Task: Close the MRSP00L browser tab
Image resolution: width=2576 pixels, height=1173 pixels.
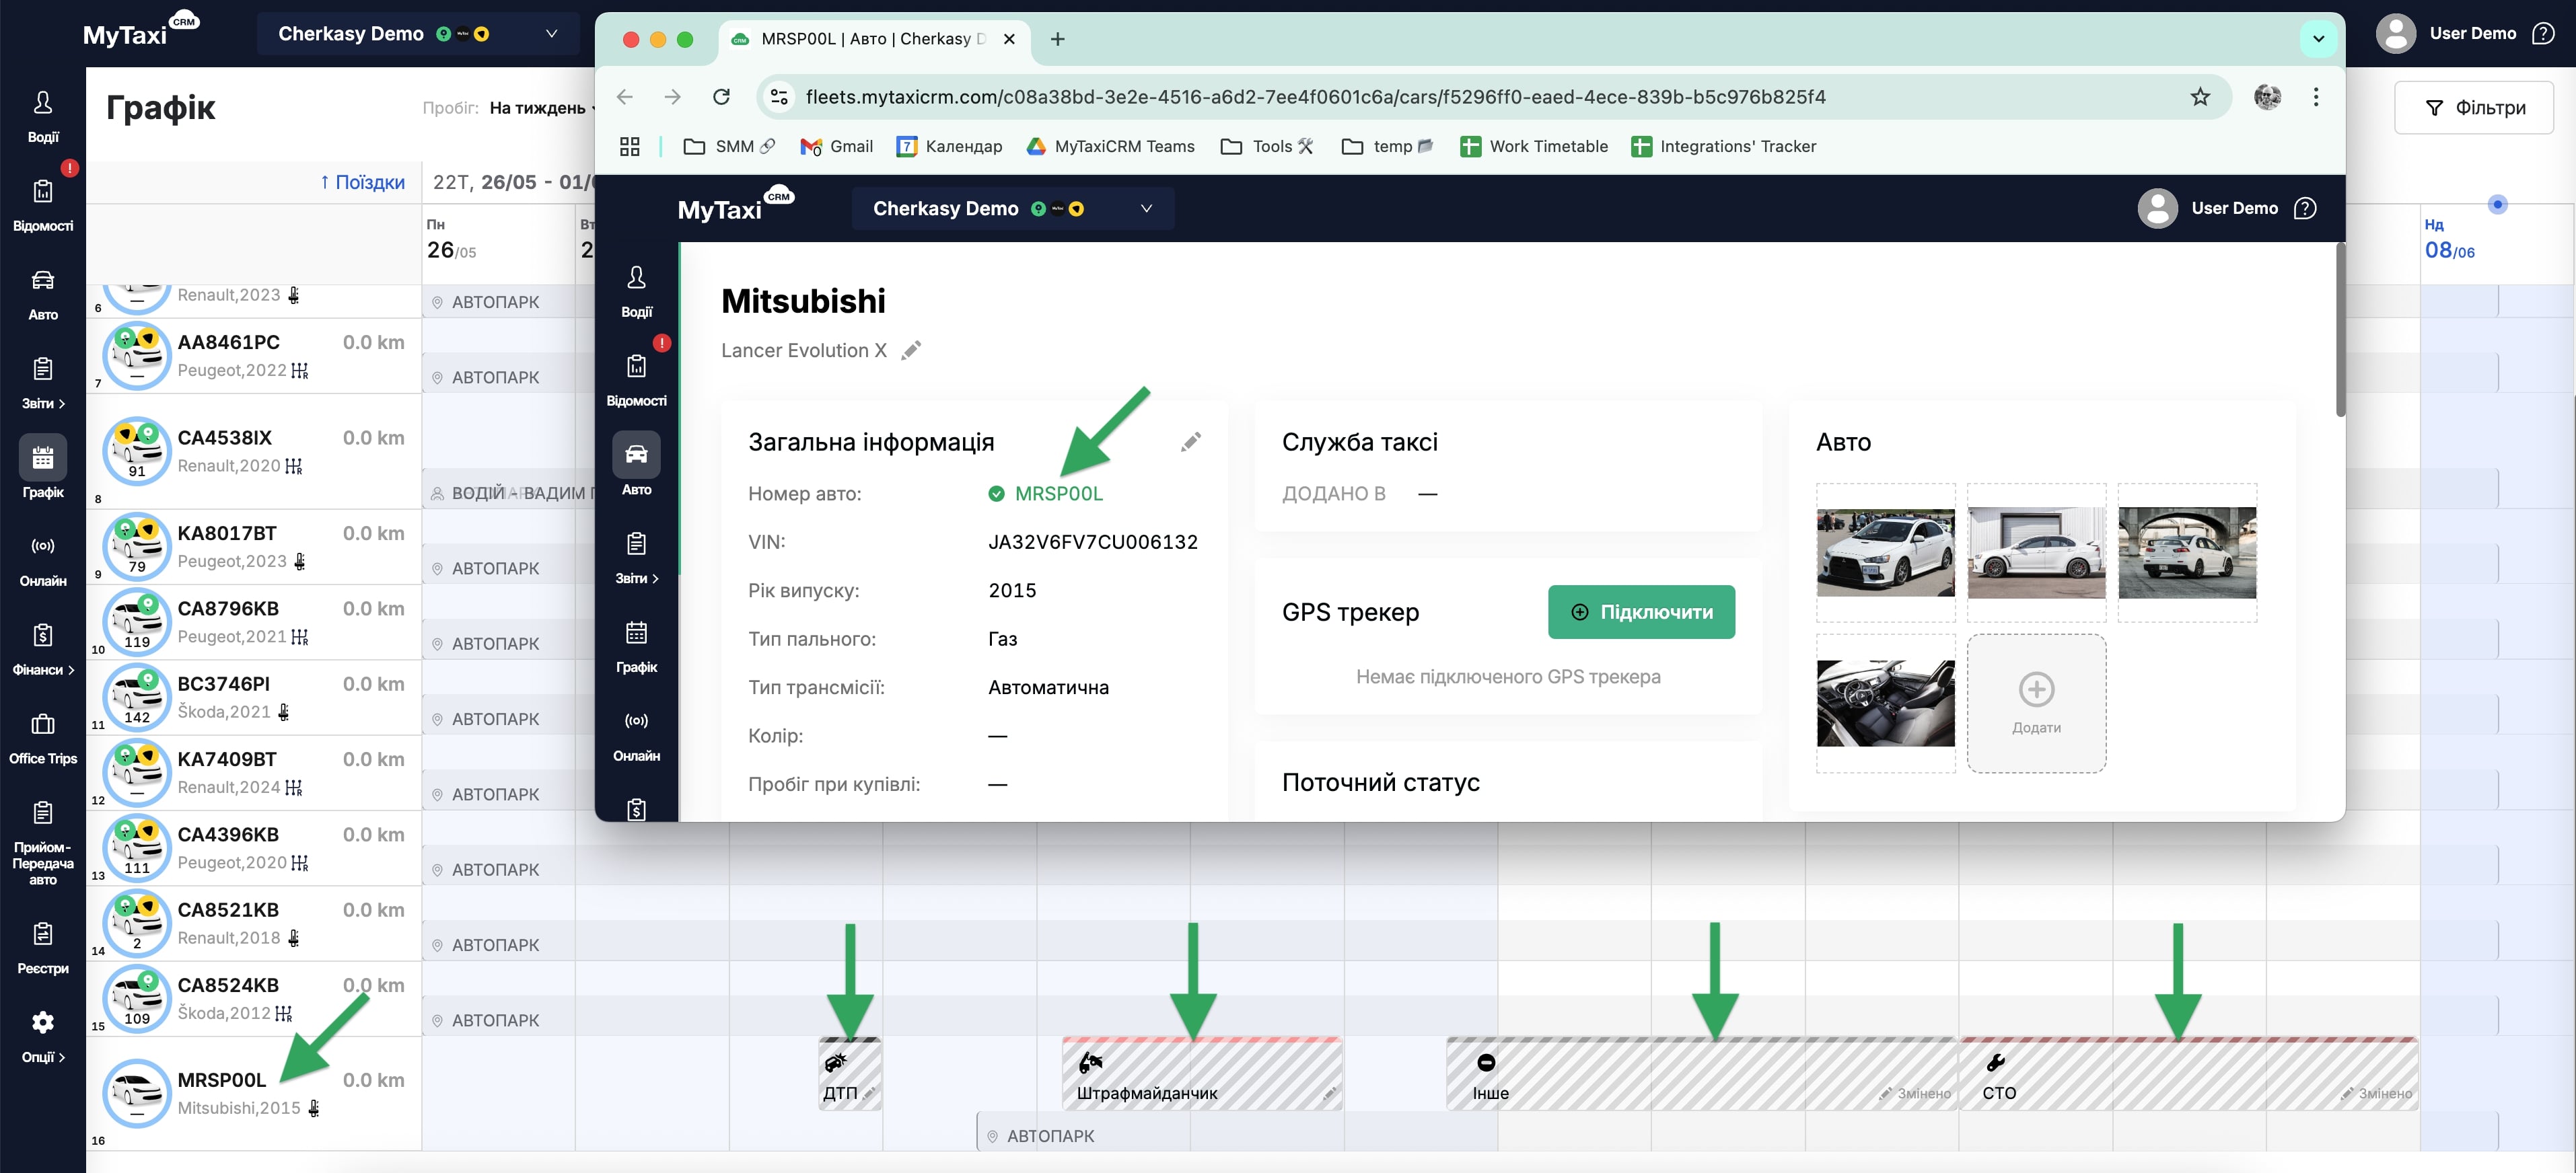Action: coord(1009,39)
